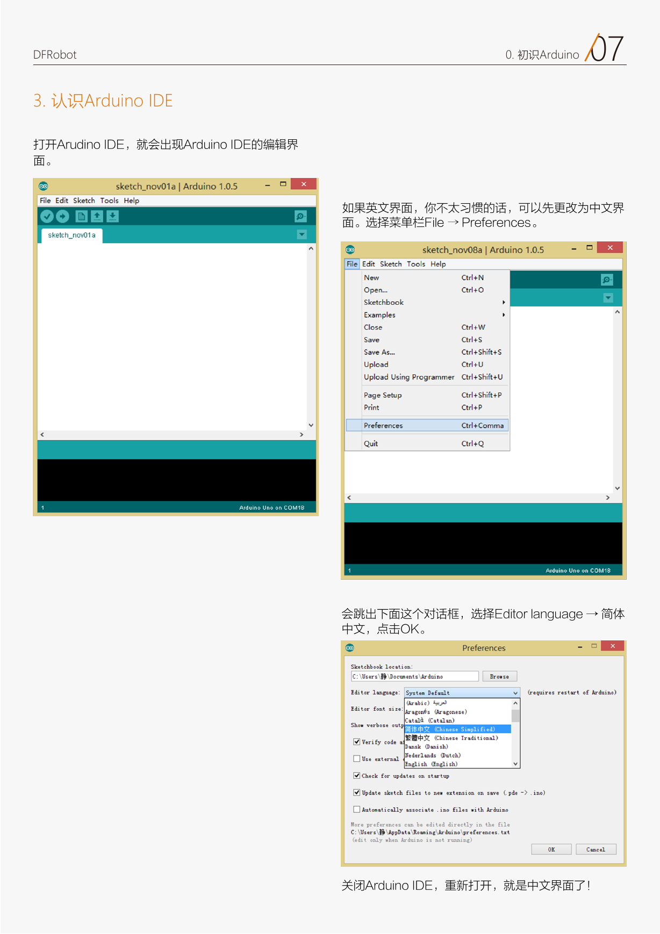Click the language list scrollbar thumb

pyautogui.click(x=515, y=716)
